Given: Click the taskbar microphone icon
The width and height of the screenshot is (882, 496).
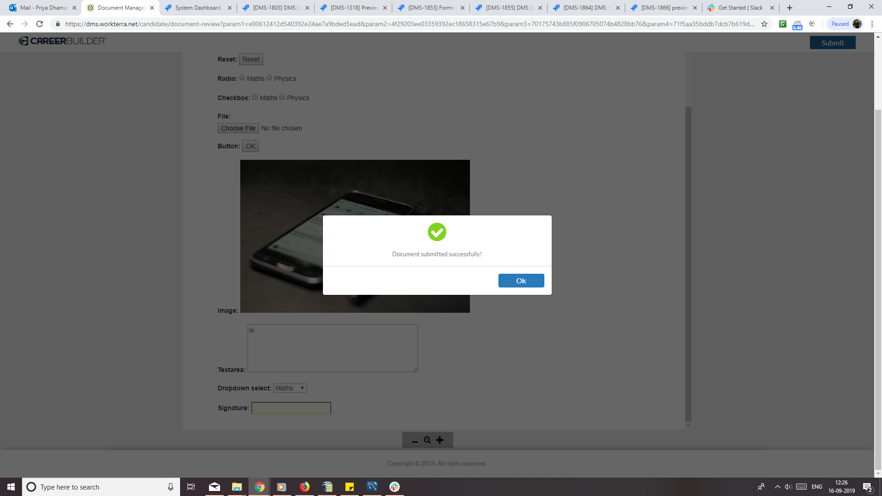Looking at the screenshot, I should [170, 487].
